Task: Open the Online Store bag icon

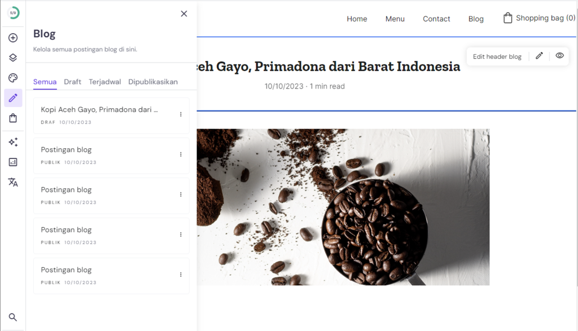Action: point(12,118)
